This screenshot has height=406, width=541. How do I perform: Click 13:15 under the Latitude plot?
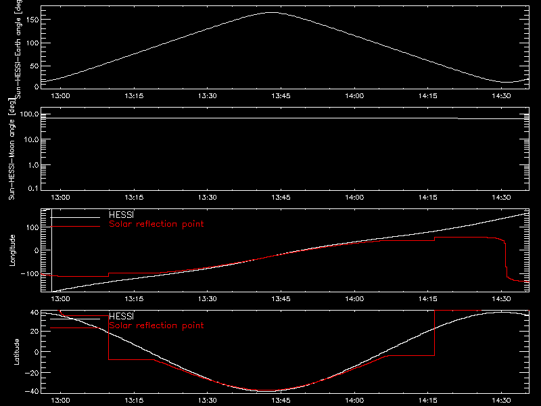[134, 401]
